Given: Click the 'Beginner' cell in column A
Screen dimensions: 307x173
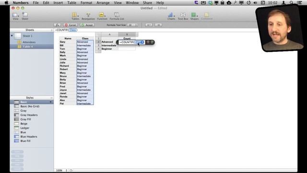Looking at the screenshot, I should [x=110, y=49].
